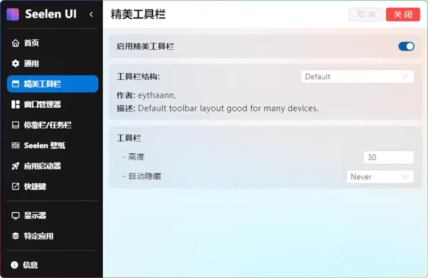Click the 首页 home icon in sidebar

click(x=15, y=43)
